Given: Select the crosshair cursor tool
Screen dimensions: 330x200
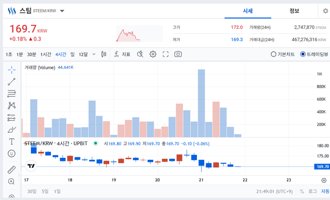Looking at the screenshot, I should (x=11, y=70).
